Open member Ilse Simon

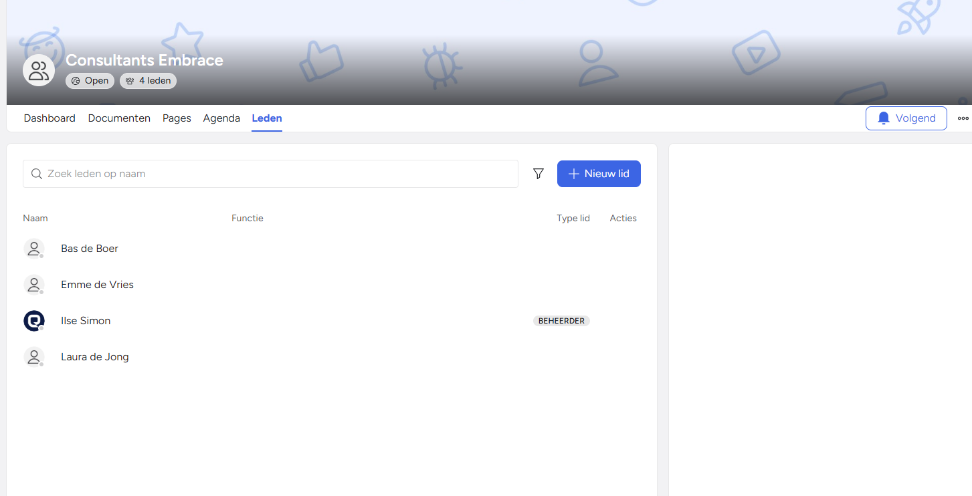[x=86, y=321]
